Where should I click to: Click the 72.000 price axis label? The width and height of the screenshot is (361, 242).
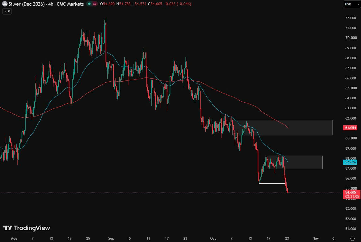click(351, 18)
